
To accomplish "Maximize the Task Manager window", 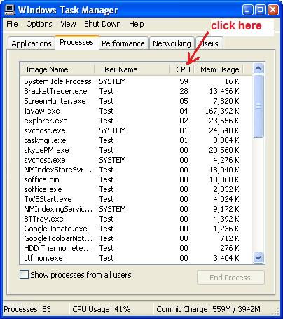I will pyautogui.click(x=260, y=10).
